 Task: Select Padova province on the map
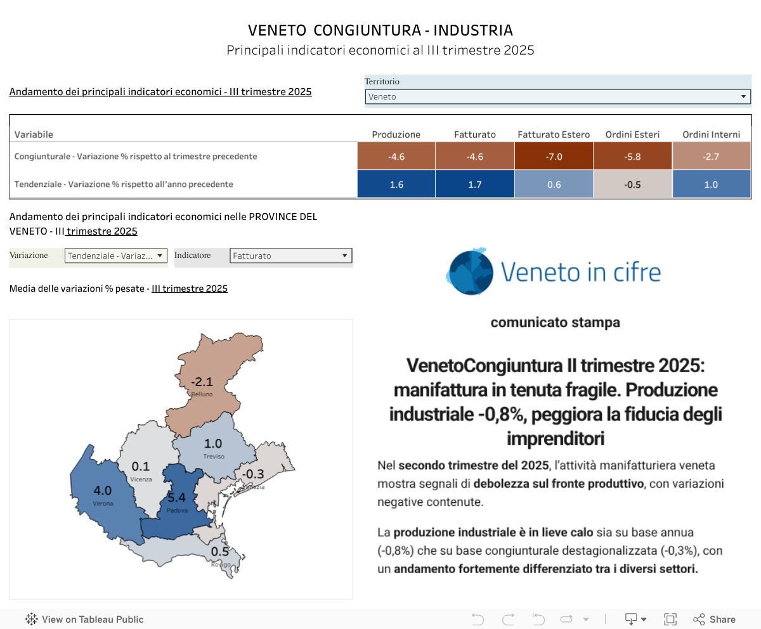point(178,501)
